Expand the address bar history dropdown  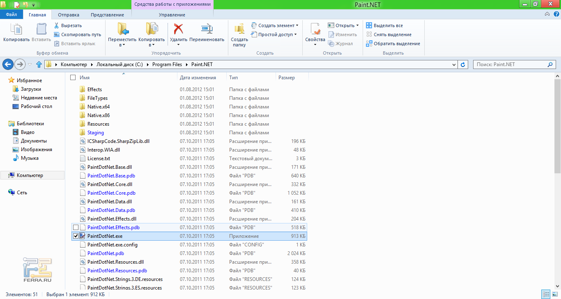click(x=453, y=64)
